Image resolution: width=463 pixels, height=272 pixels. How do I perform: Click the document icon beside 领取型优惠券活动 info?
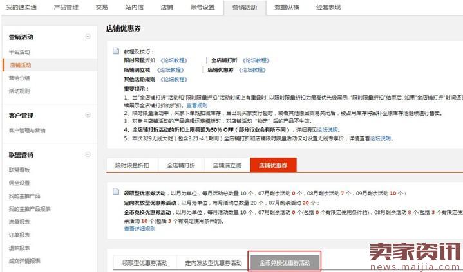click(x=117, y=192)
